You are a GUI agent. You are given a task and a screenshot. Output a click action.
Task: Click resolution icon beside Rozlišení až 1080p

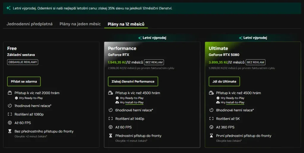(x=10, y=114)
